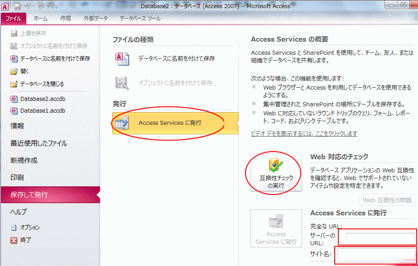Click オブジェクトに名前を付けて保存 in left sidebar
The width and height of the screenshot is (418, 266).
coord(53,46)
